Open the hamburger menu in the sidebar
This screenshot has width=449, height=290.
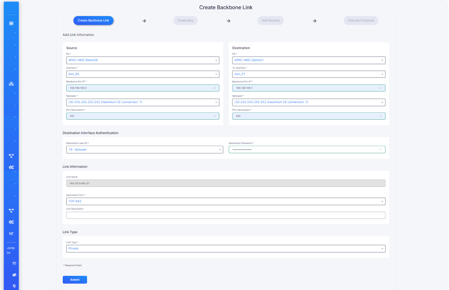(11, 23)
